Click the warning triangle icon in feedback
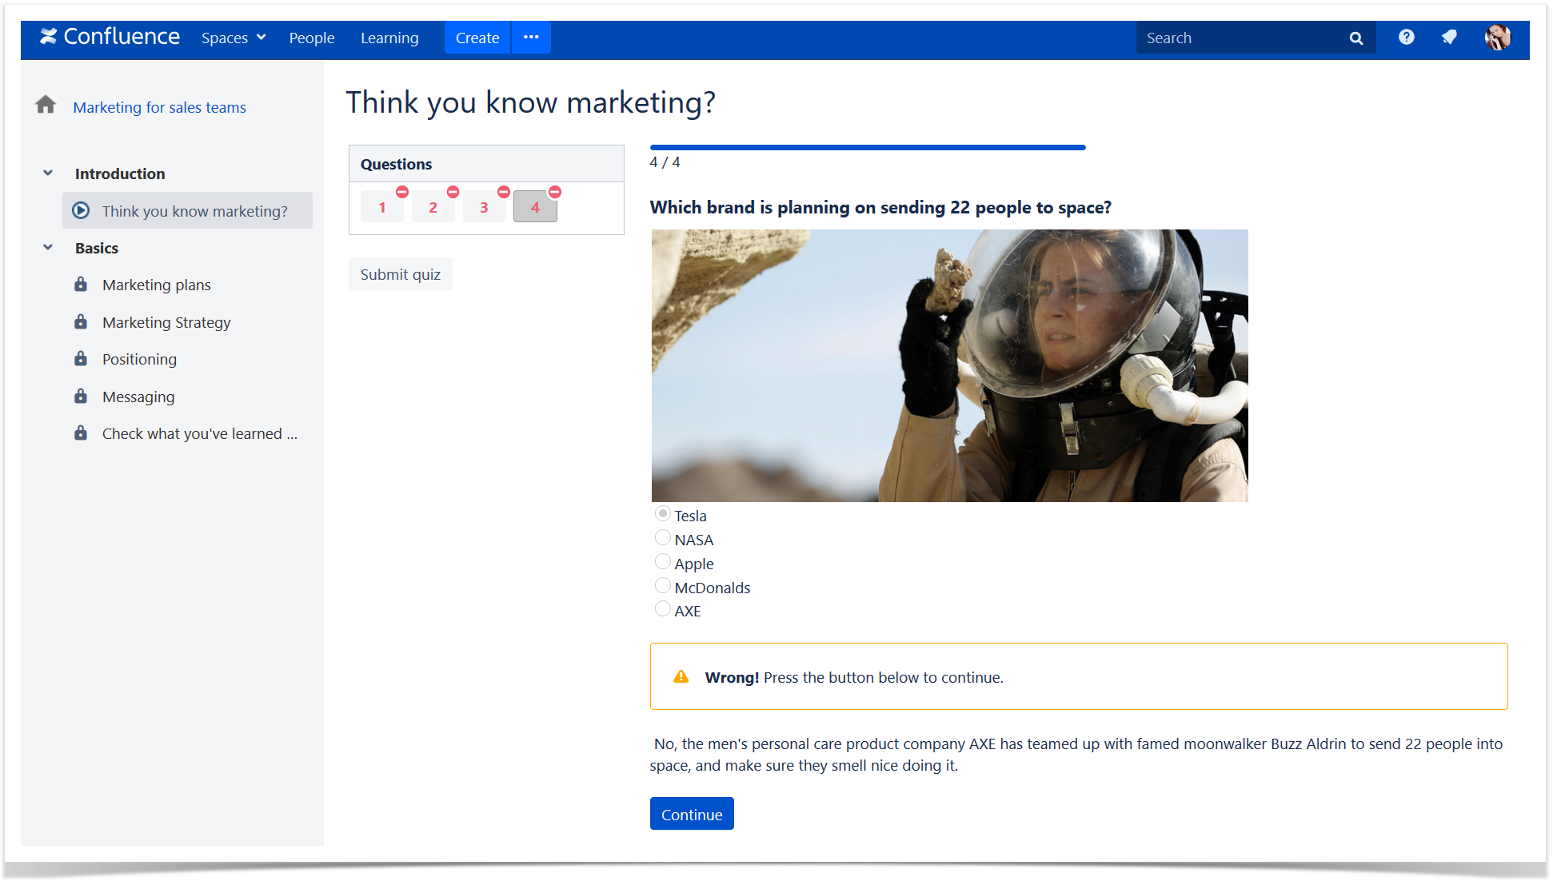The image size is (1557, 885). pos(681,676)
